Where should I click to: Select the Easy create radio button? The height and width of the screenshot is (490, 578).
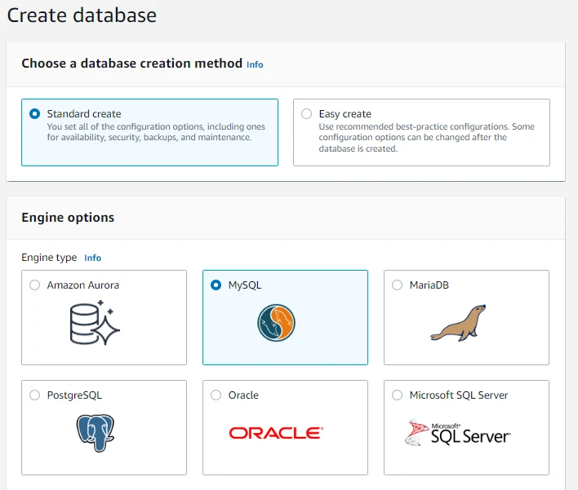(x=306, y=114)
